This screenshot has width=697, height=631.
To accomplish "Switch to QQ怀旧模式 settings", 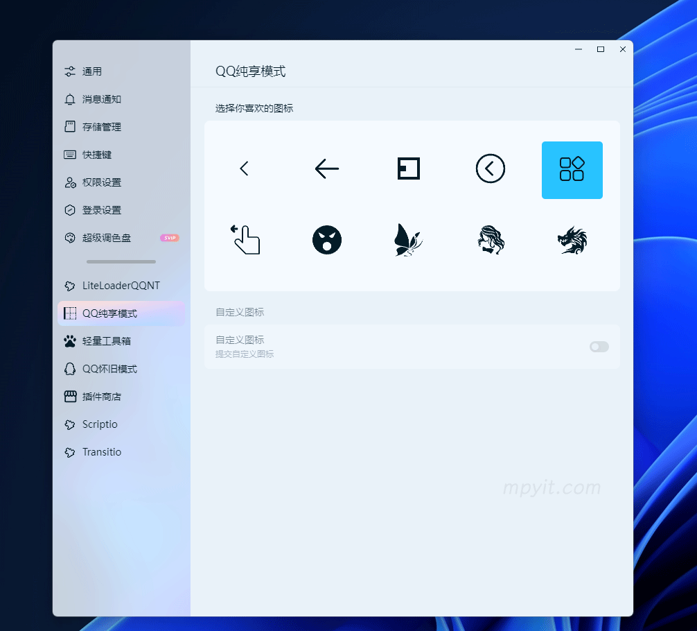I will [121, 369].
